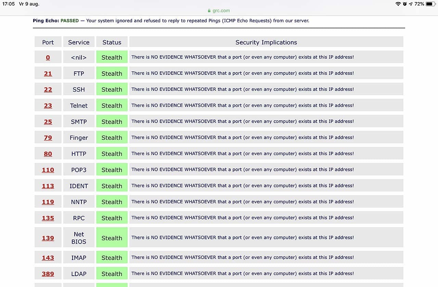Click the Status column header

pyautogui.click(x=112, y=42)
